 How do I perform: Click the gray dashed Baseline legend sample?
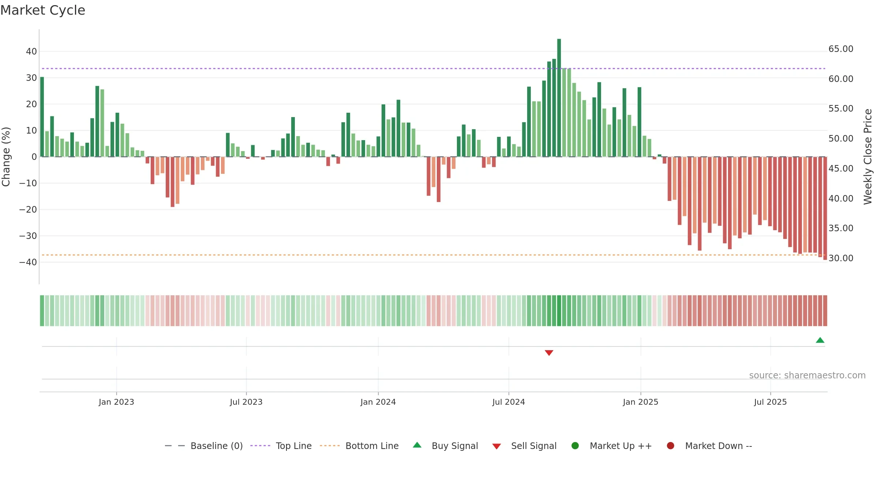[175, 446]
